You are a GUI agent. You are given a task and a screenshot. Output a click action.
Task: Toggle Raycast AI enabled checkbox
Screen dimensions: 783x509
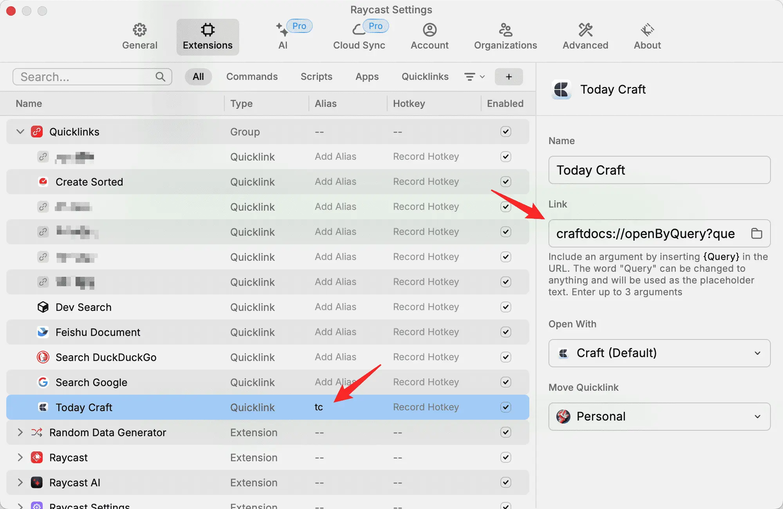tap(506, 482)
